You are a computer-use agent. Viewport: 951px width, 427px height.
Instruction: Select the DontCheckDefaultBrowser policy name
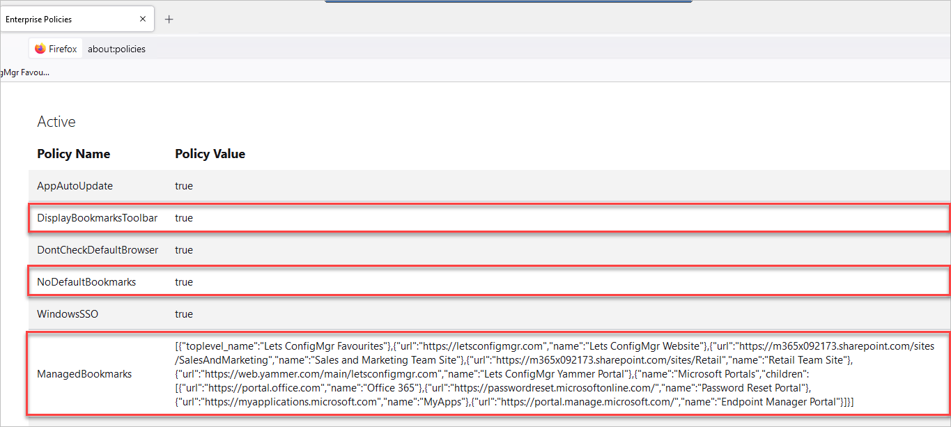click(98, 250)
